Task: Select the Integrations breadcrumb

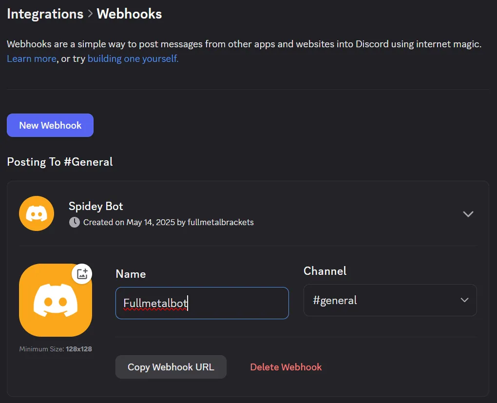Action: (x=45, y=14)
